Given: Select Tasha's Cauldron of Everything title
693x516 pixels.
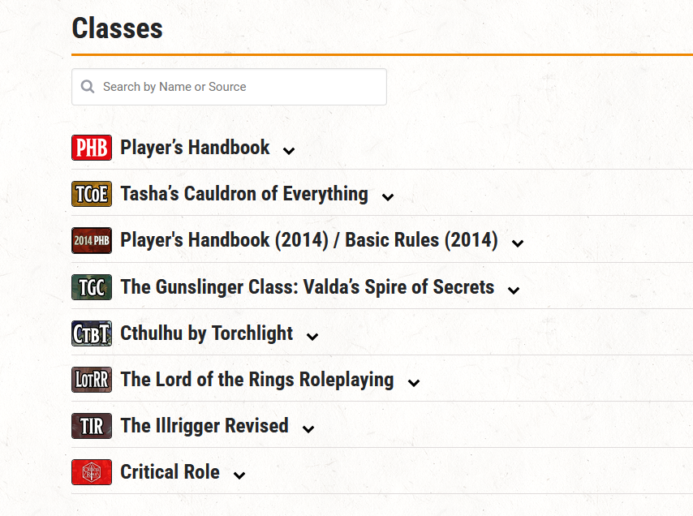Looking at the screenshot, I should 243,194.
